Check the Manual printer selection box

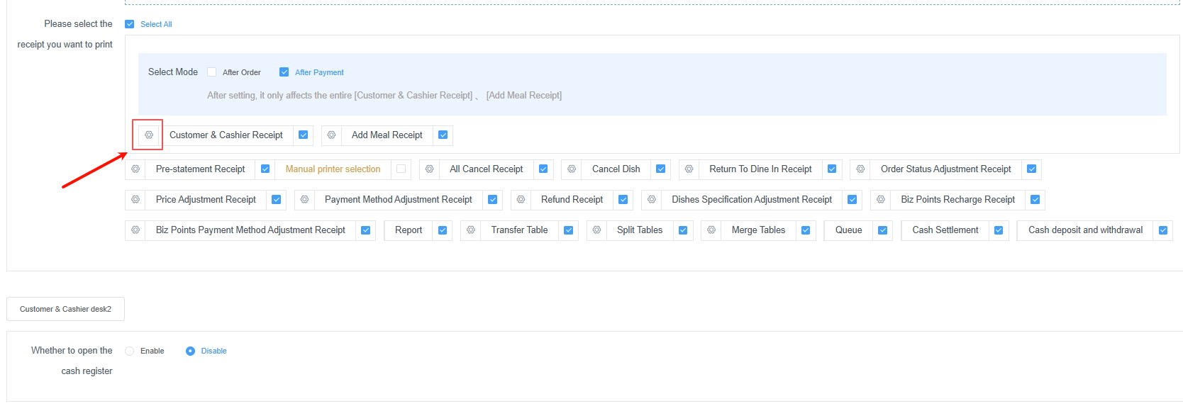tap(401, 169)
